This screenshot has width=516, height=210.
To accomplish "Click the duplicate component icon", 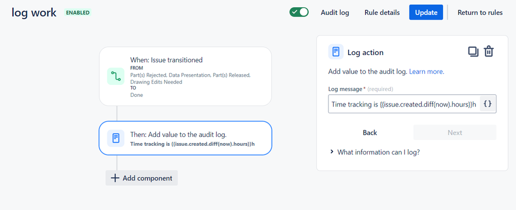I will tap(473, 52).
